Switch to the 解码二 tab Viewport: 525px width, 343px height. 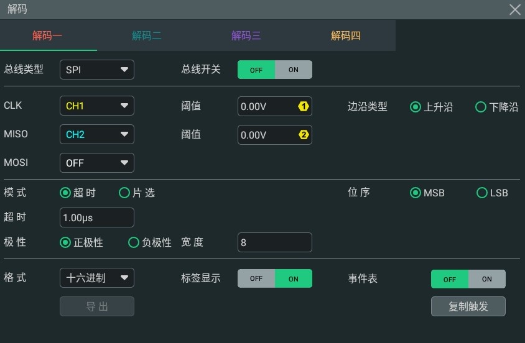147,35
